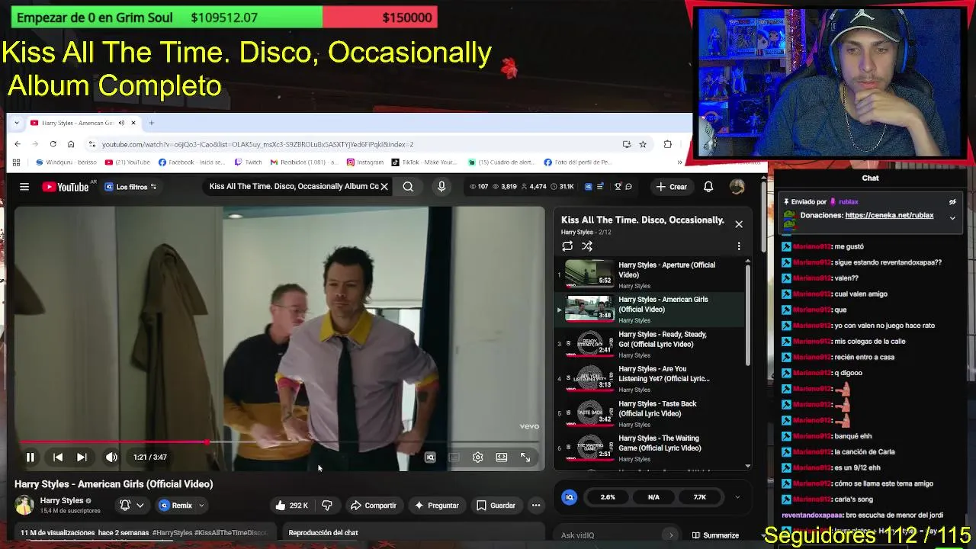This screenshot has width=976, height=549.
Task: Click #HarryStyles hashtag link
Action: (x=172, y=533)
